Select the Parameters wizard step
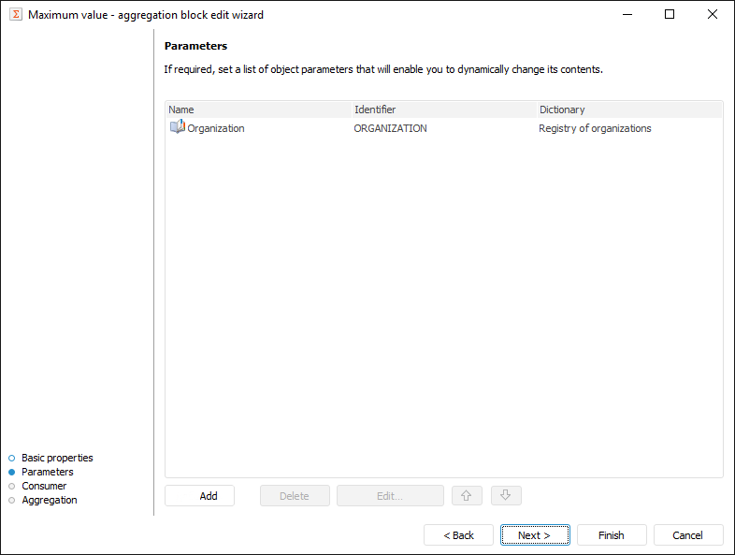 click(x=47, y=472)
